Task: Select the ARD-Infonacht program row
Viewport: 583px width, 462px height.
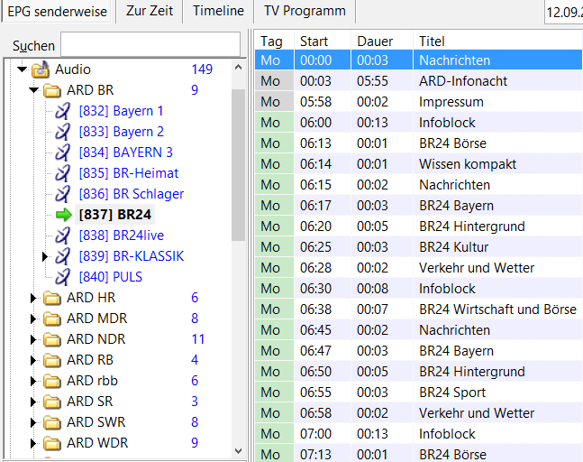Action: point(462,81)
